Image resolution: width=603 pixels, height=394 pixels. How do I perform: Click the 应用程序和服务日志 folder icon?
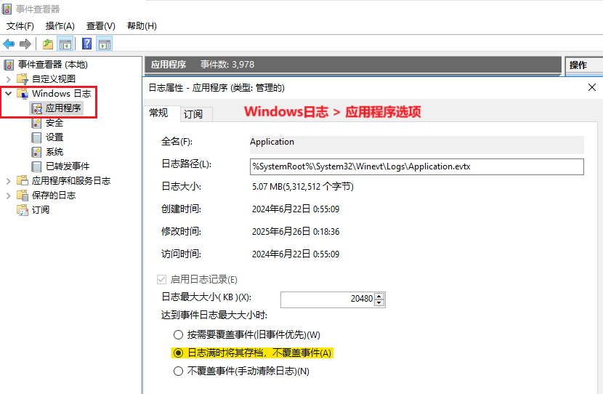[x=23, y=181]
